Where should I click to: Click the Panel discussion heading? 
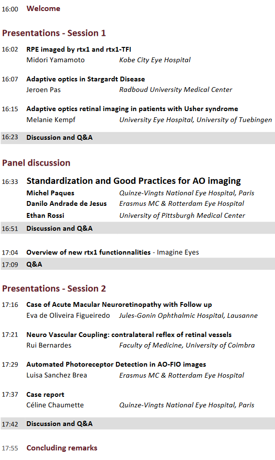point(36,163)
